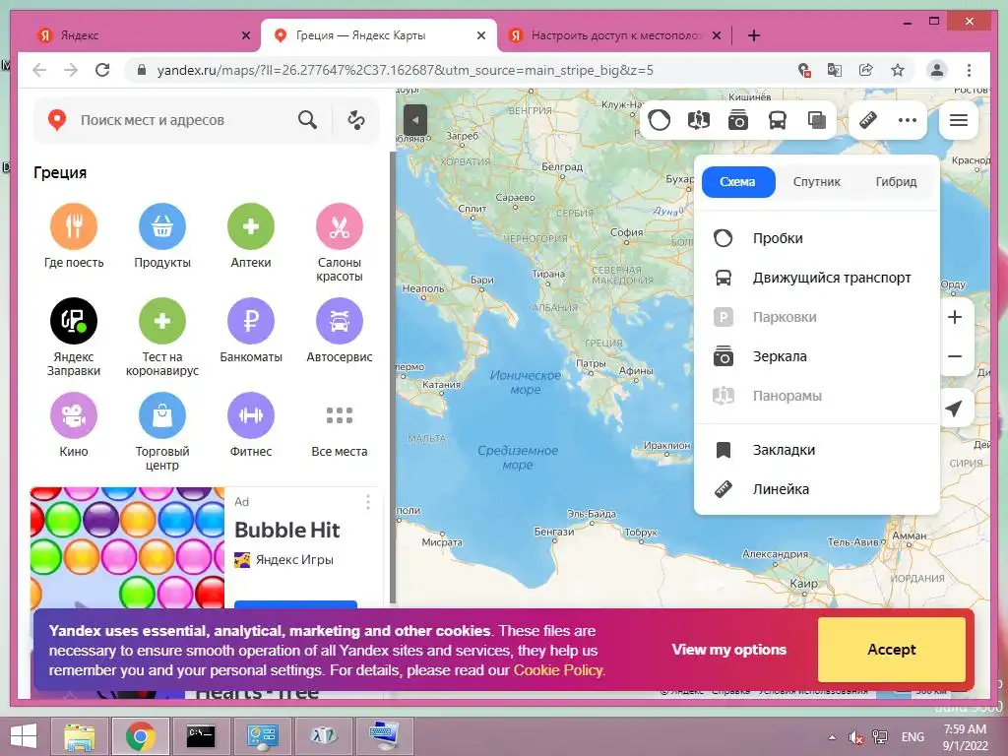Screen dimensions: 1008x756
Task: Click the Bubble Hit ad thumbnail
Action: 127,547
